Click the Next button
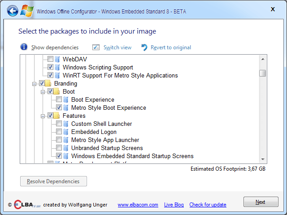 click(261, 202)
